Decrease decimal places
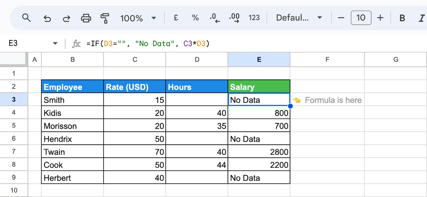The image size is (427, 197). click(x=215, y=18)
